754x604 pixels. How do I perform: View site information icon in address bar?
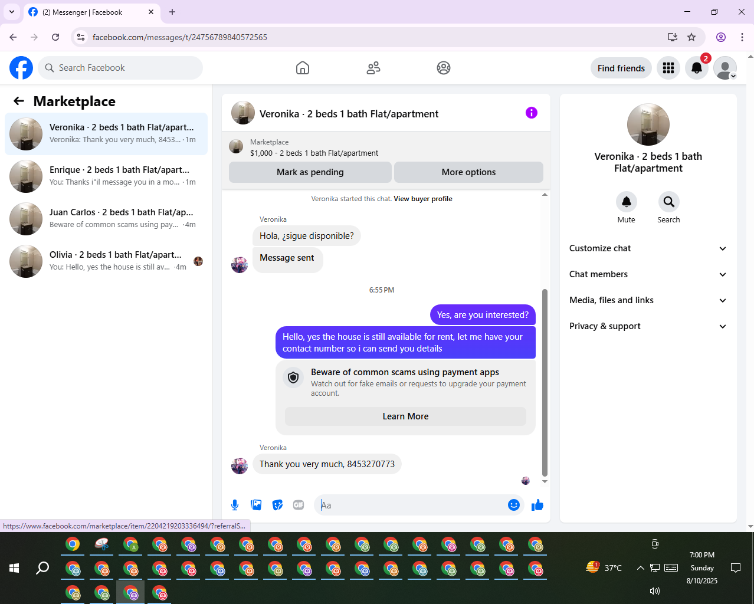pyautogui.click(x=81, y=37)
